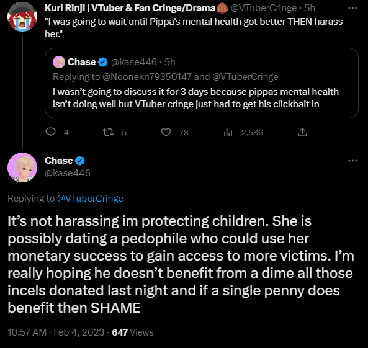Viewport: 368px width, 348px height.
Task: Like the tweet with heart icon
Action: click(166, 132)
